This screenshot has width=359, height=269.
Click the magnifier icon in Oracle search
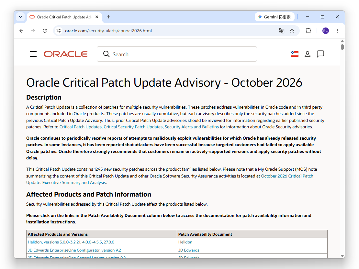click(x=106, y=54)
